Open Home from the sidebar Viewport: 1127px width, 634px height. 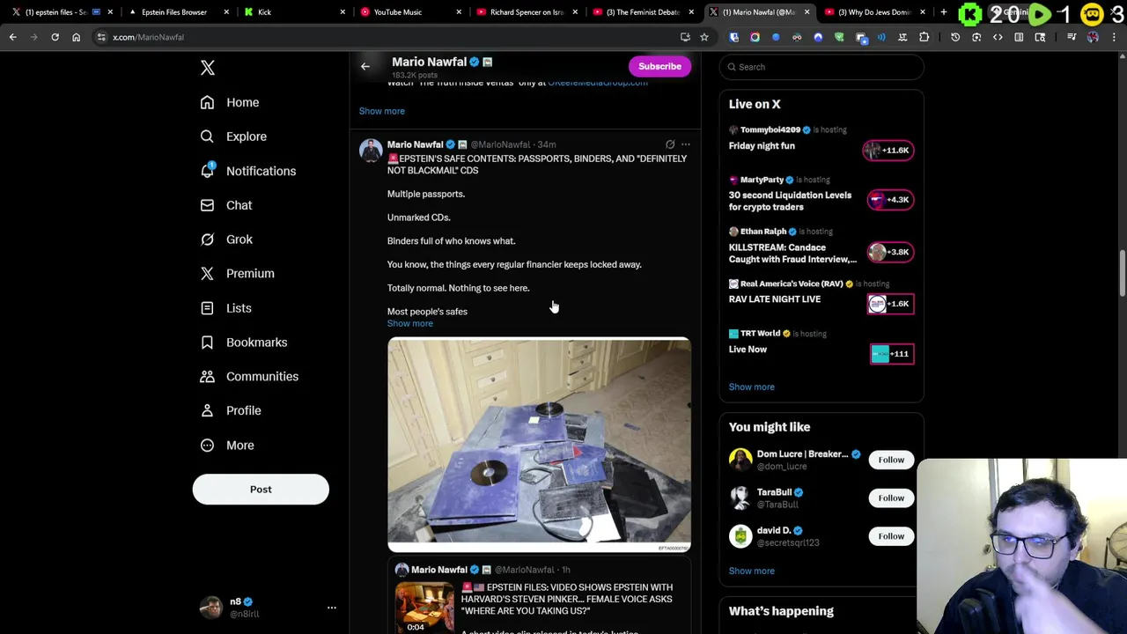(x=230, y=102)
